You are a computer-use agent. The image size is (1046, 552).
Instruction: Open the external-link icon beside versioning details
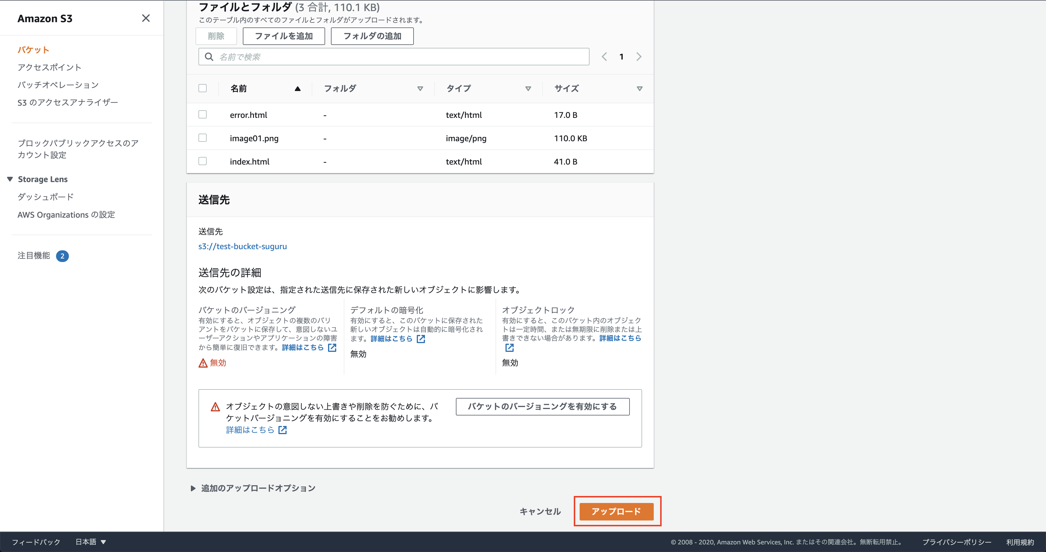(x=332, y=347)
